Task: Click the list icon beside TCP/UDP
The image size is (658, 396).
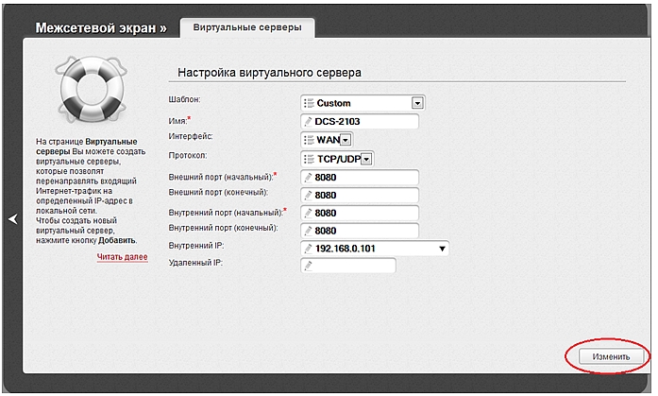Action: pos(309,159)
